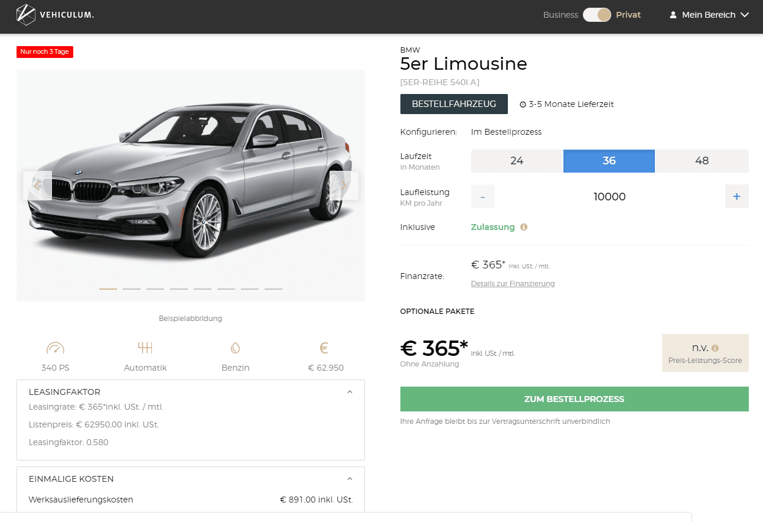The height and width of the screenshot is (522, 763).
Task: Select the 24 months Laufzeit option
Action: [517, 161]
